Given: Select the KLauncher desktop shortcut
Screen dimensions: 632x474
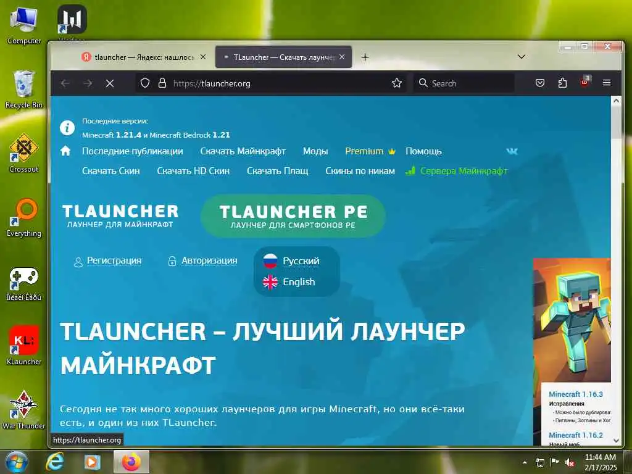Looking at the screenshot, I should (x=24, y=346).
